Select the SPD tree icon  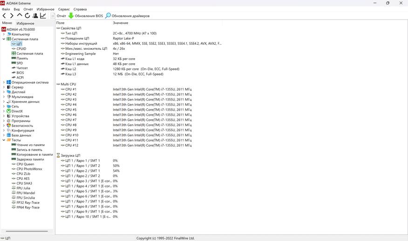(x=14, y=63)
